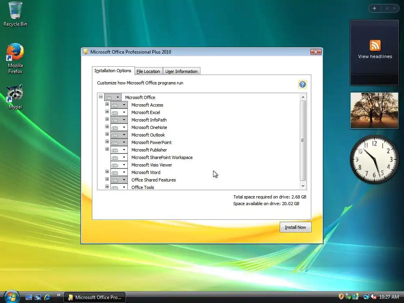Expand the Microsoft Access tree node
This screenshot has height=303, width=404.
107,104
